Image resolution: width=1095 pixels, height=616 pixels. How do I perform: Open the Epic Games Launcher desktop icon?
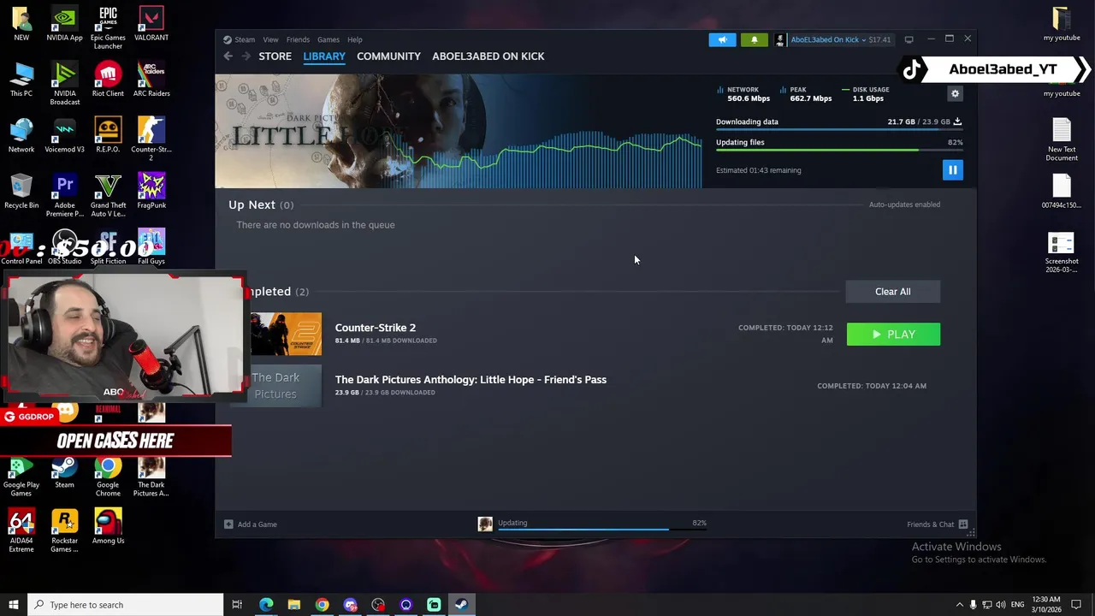tap(108, 28)
